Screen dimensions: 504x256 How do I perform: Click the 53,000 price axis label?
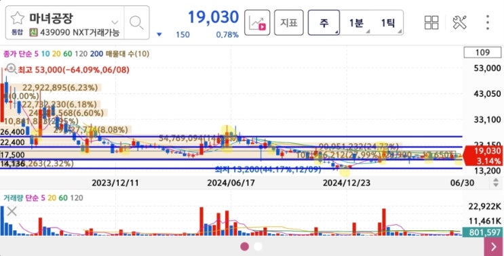(x=487, y=68)
